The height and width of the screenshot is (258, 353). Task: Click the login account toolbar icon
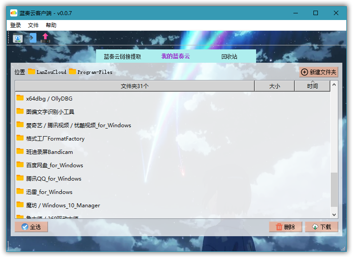click(x=18, y=38)
